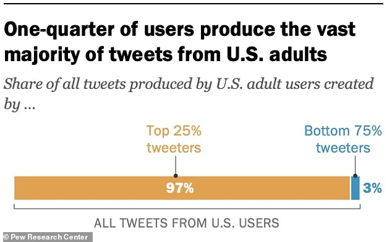Click the headline's first line starting One-quarter

click(180, 30)
